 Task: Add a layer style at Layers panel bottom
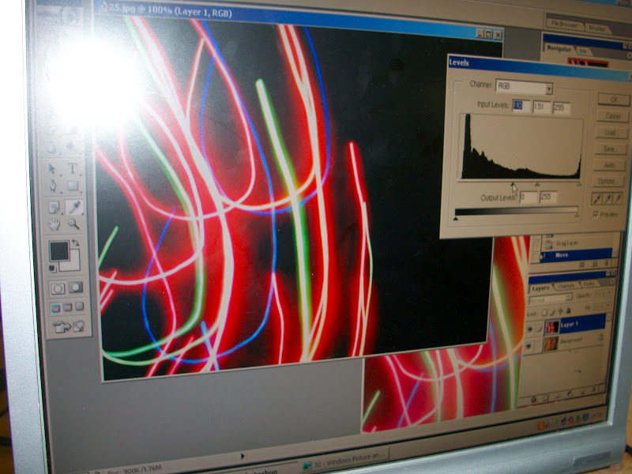pos(534,400)
